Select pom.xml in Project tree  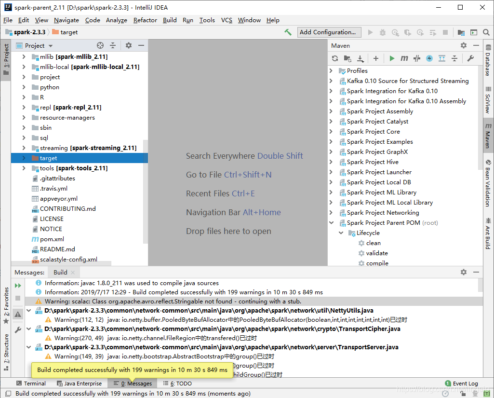click(x=52, y=239)
